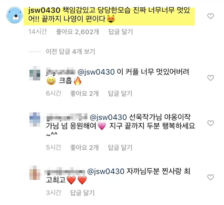The width and height of the screenshot is (224, 205).
Task: Click 답글 달기 under the 6시간 reply
Action: tap(120, 93)
